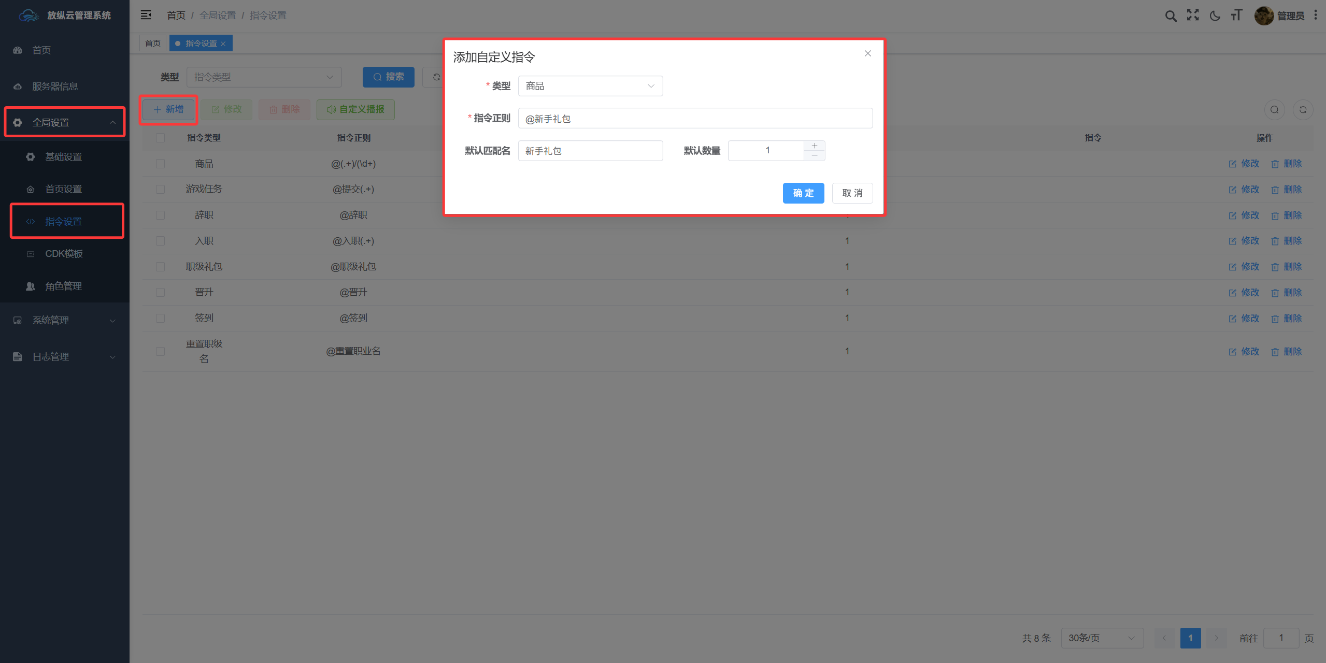Check the 职级礼包 row checkbox

point(161,267)
